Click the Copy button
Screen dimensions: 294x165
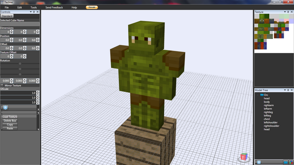point(10,125)
